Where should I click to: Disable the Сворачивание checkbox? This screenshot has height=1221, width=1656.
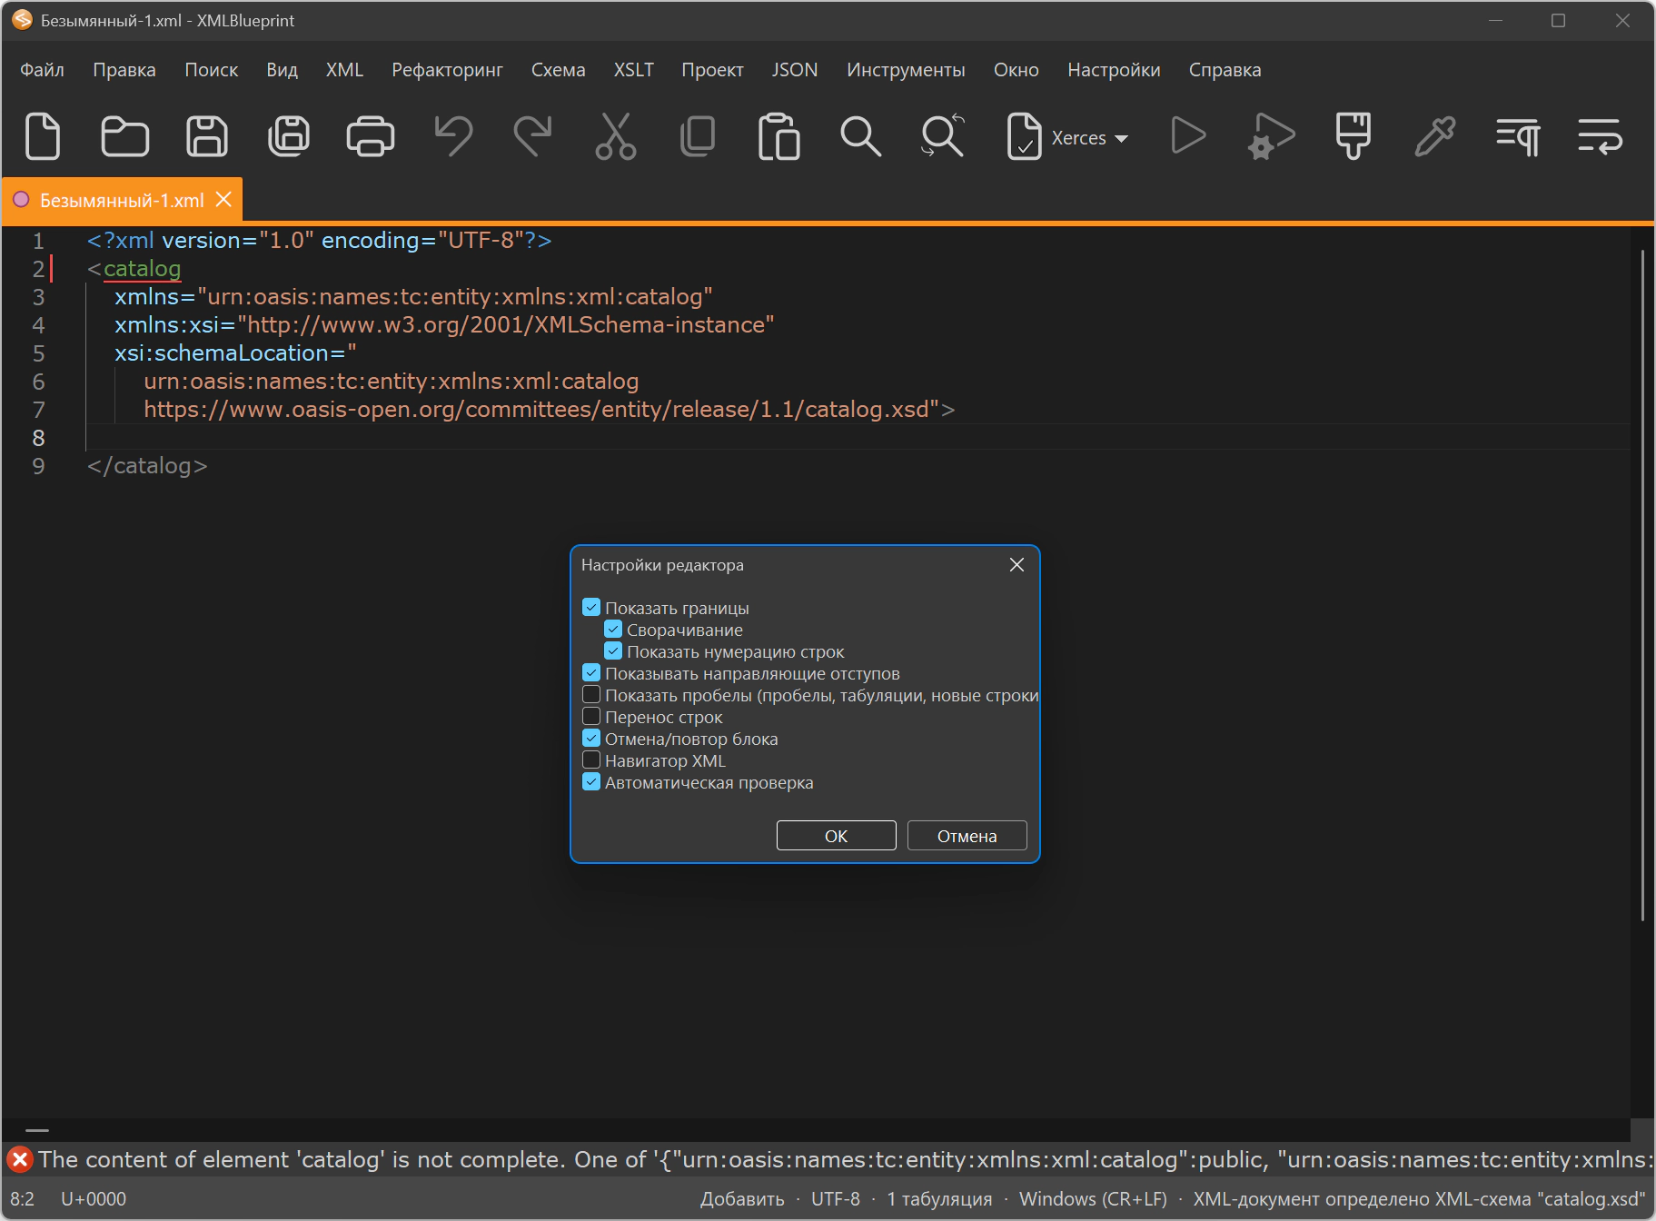click(613, 630)
